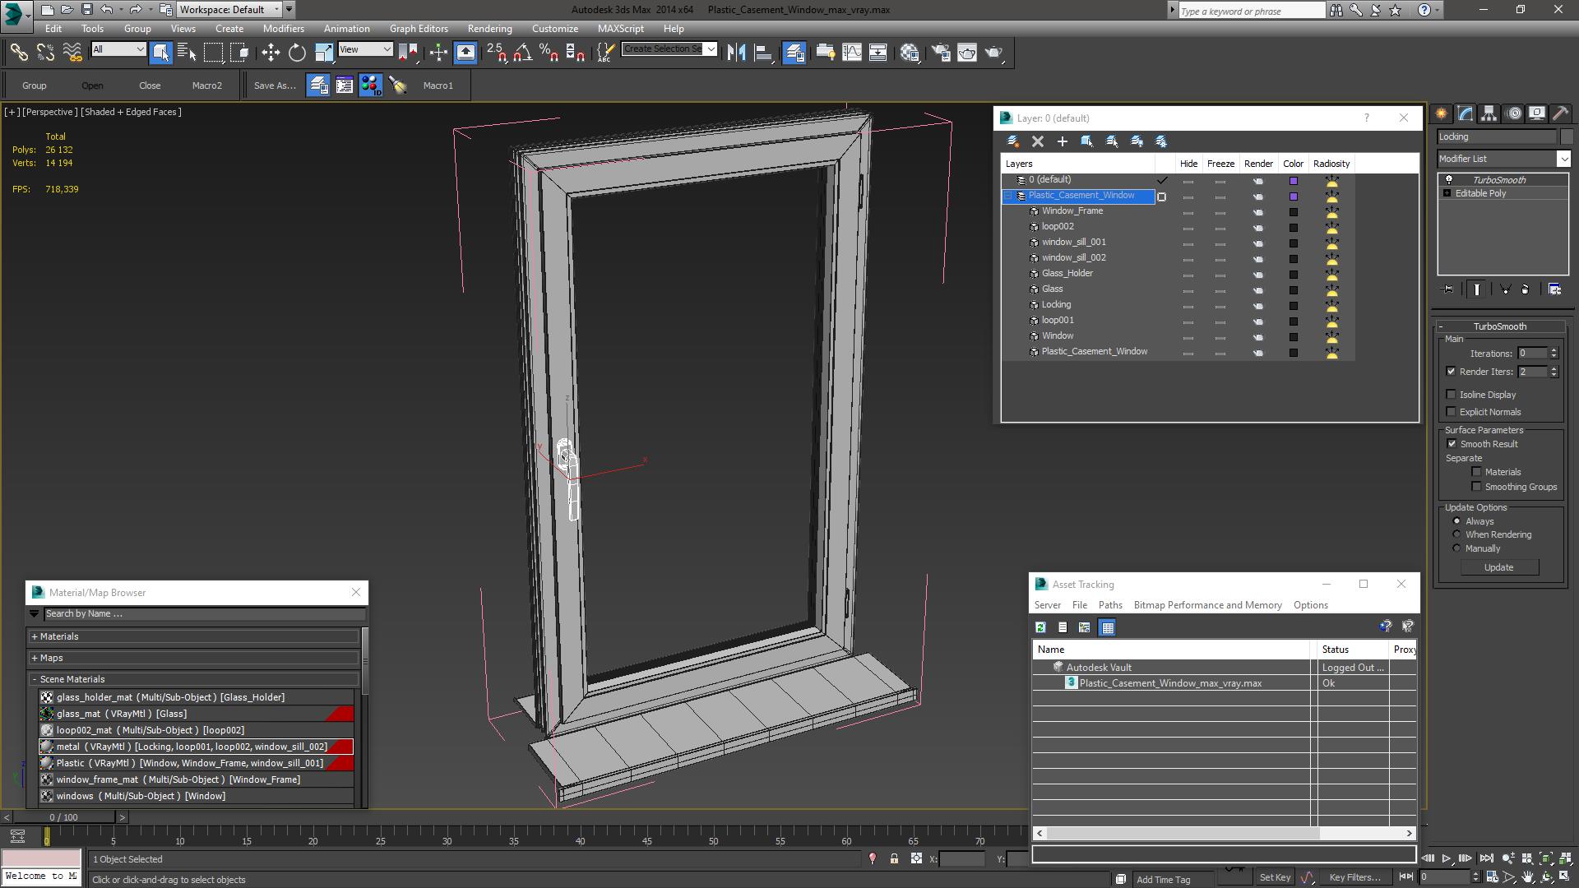Click Show end result toggle in modifier stack
The image size is (1579, 888).
coord(1477,289)
